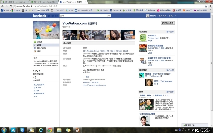213x133 pixels.
Task: Click the 1,277 likes count
Action: (36, 71)
